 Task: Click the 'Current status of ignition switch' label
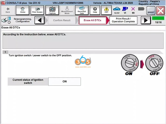tap(28, 81)
